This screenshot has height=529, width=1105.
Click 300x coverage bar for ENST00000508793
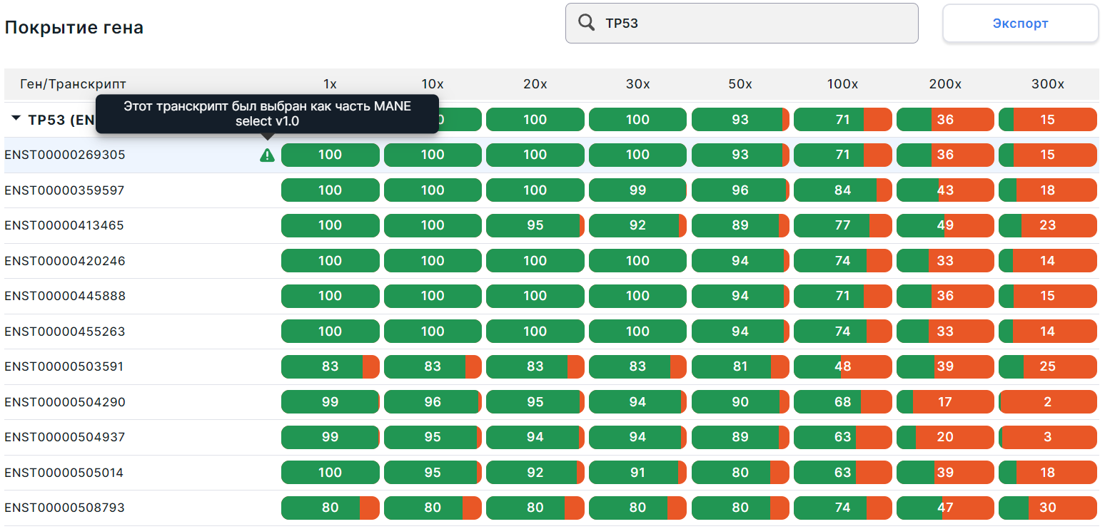1048,508
